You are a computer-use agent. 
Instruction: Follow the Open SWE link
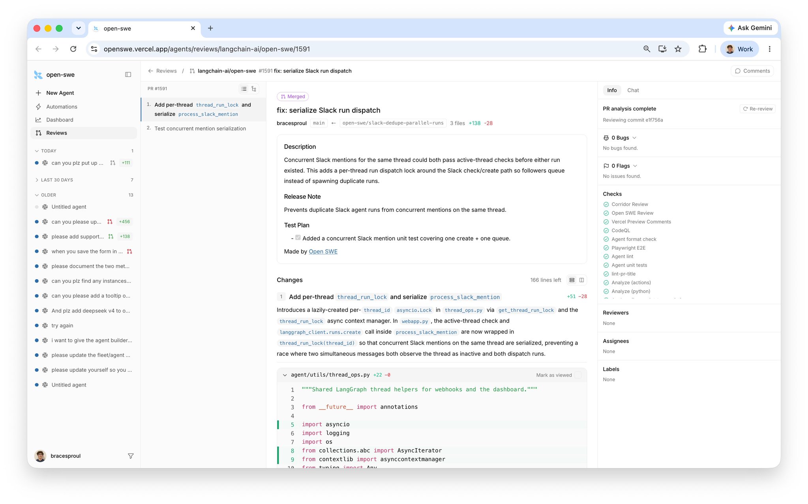(323, 252)
